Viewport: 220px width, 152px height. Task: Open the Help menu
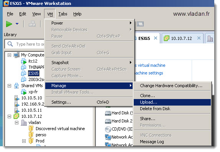point(77,14)
